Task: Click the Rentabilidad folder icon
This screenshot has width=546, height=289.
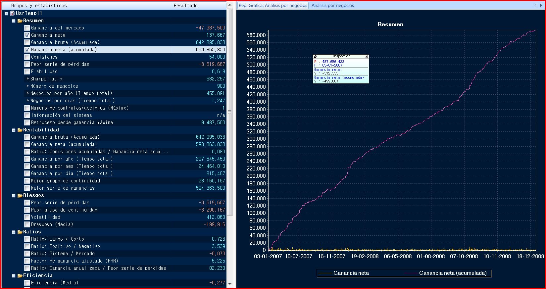Action: tap(20, 130)
